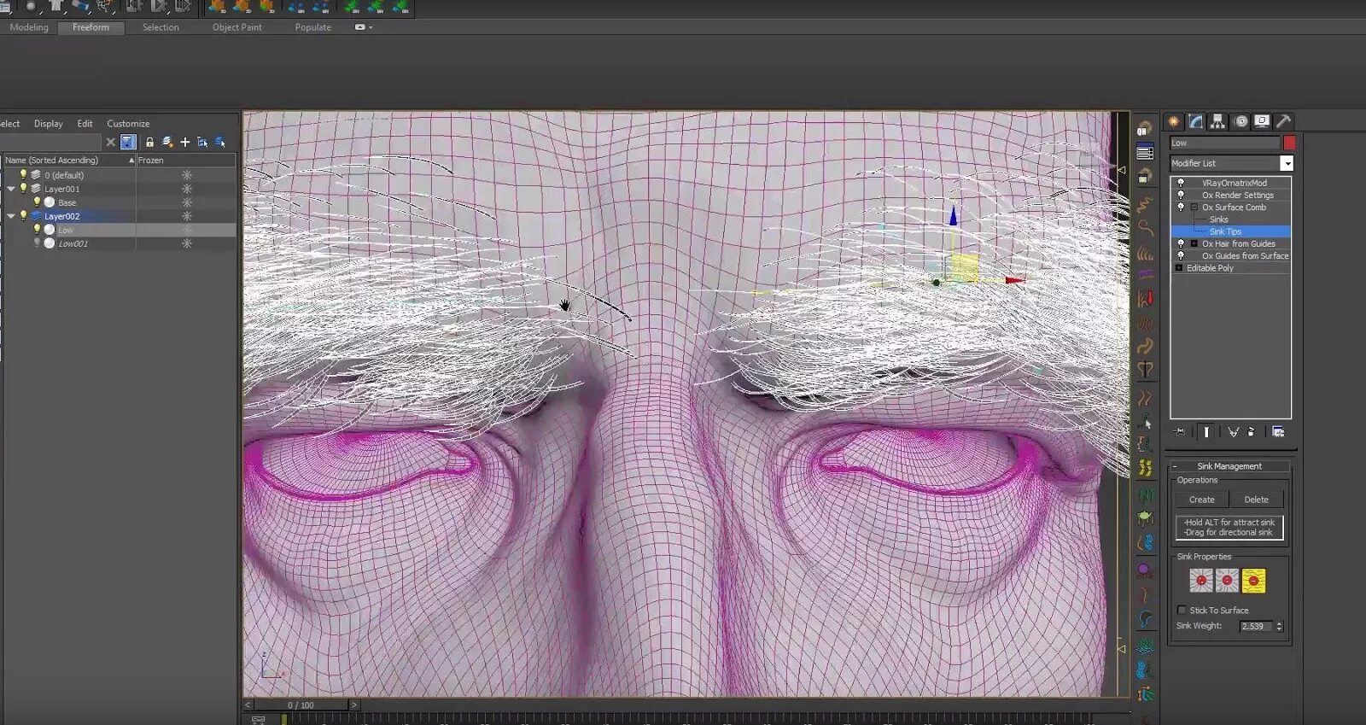Image resolution: width=1366 pixels, height=725 pixels.
Task: Select the yellow highlighted directional sink icon
Action: click(x=1253, y=581)
